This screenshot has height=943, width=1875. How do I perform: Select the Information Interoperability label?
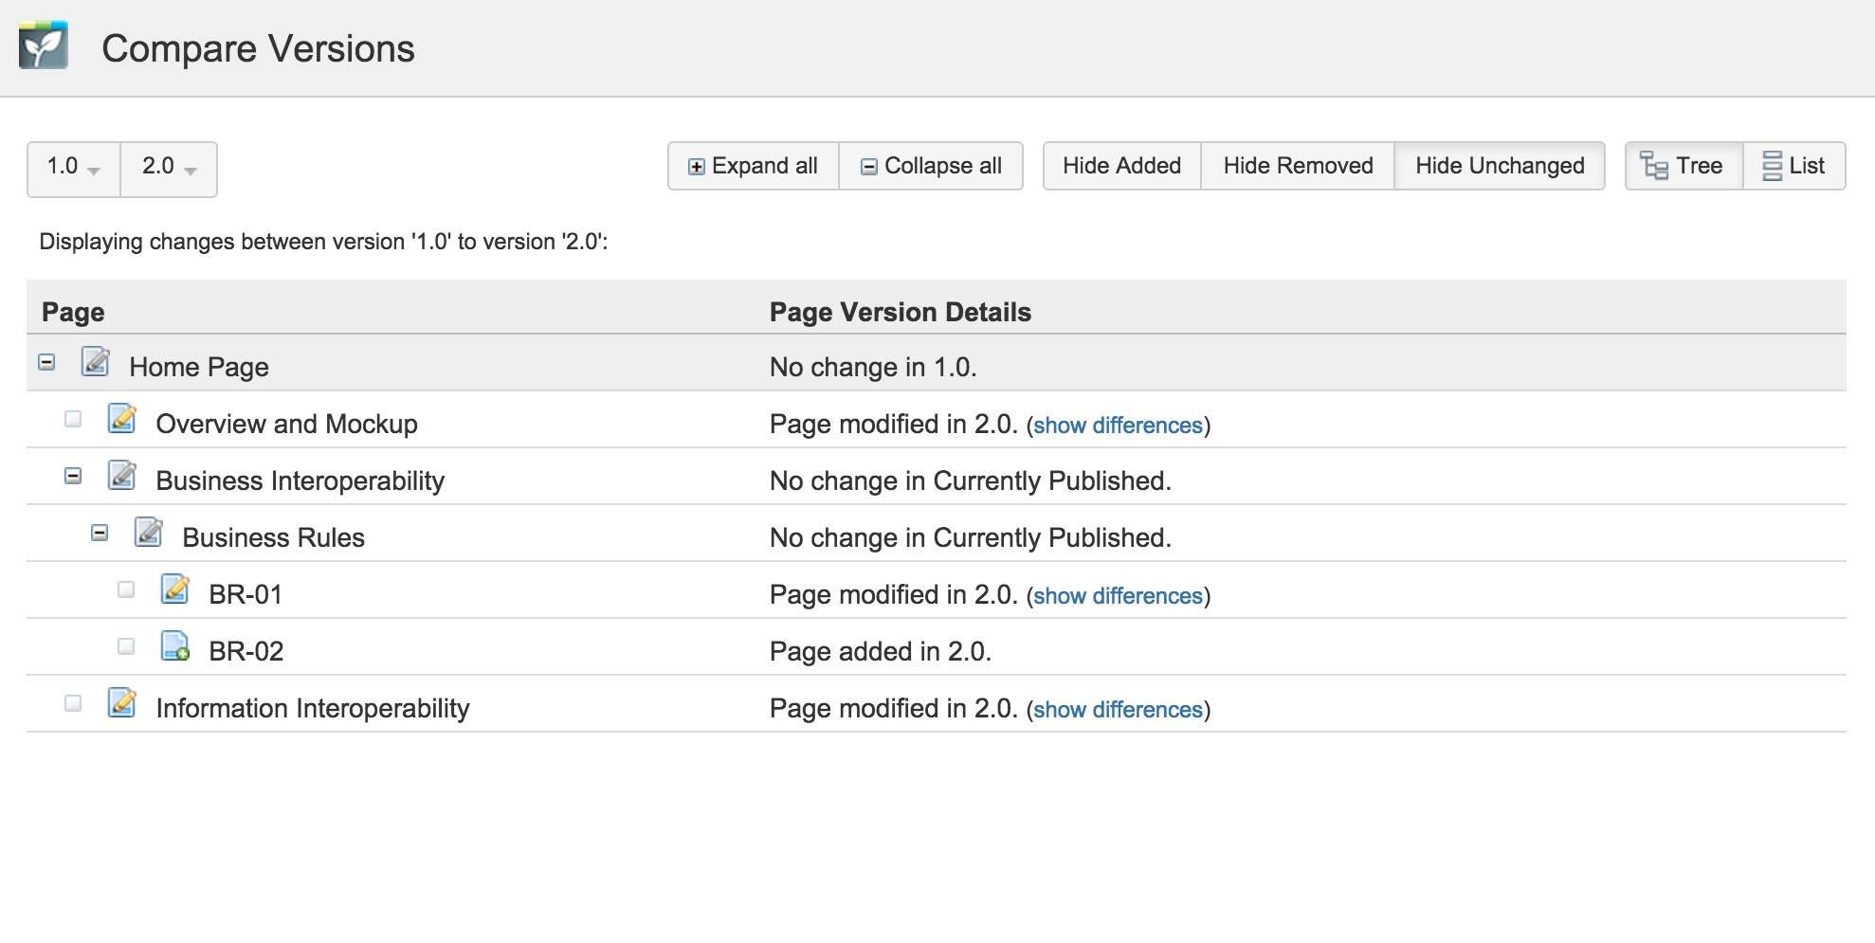[x=313, y=709]
